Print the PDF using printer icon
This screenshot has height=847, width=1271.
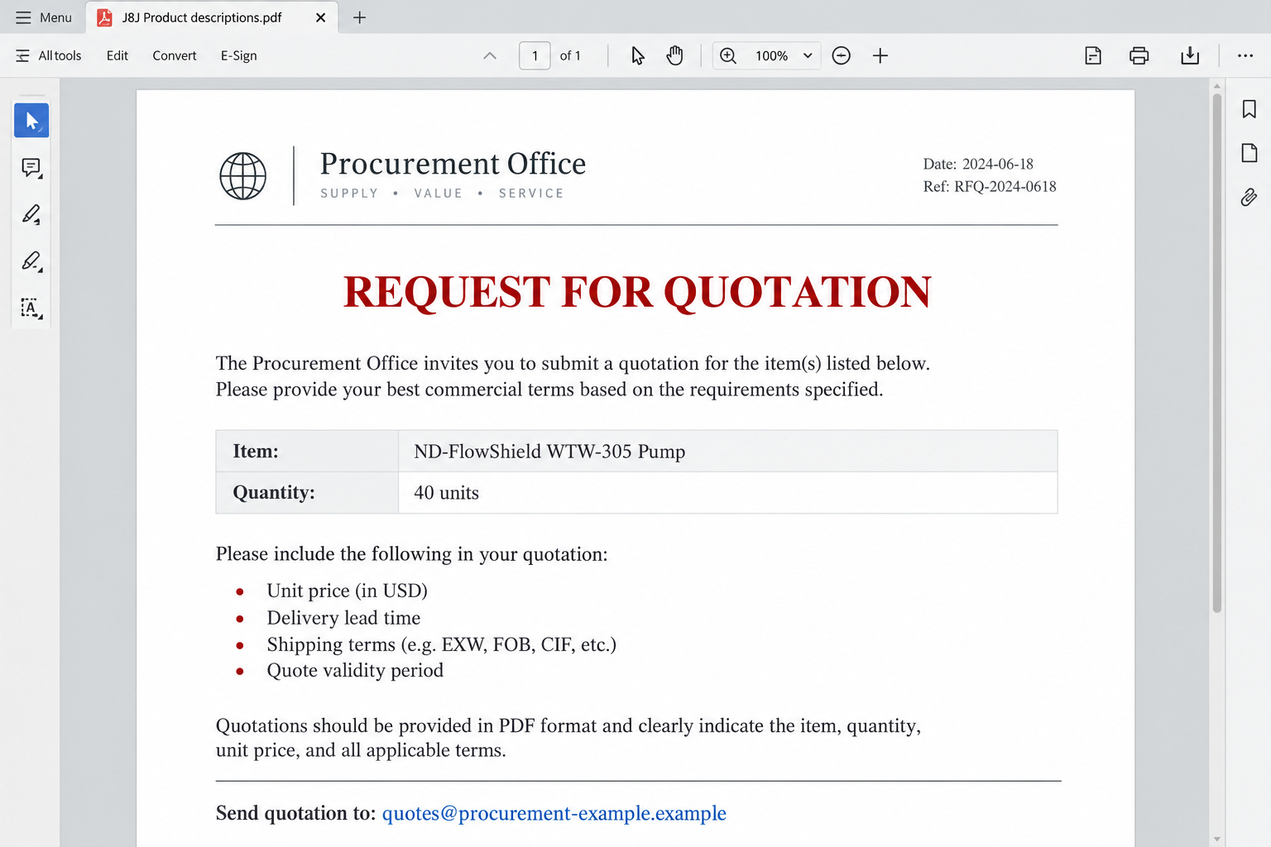click(x=1139, y=55)
